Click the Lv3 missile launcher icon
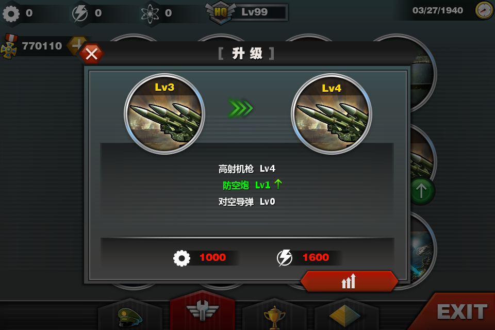The image size is (495, 330). point(164,114)
